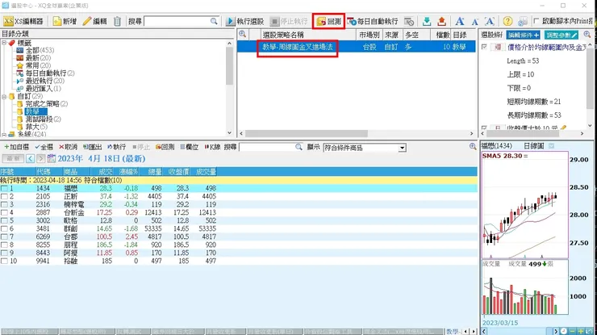Decrease font size with small A icon
This screenshot has height=335, width=597.
point(475,22)
